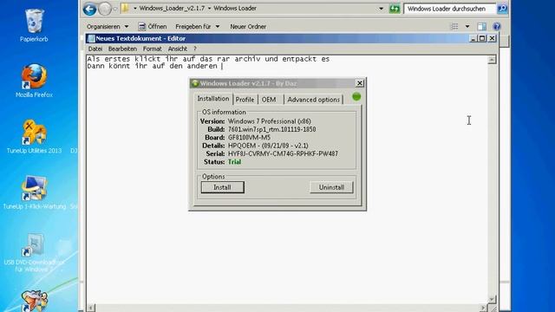The height and width of the screenshot is (312, 555).
Task: Click the Notepad icon in Editor title bar
Action: [91, 38]
